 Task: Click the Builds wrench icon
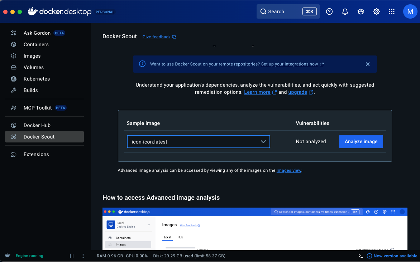pyautogui.click(x=14, y=90)
